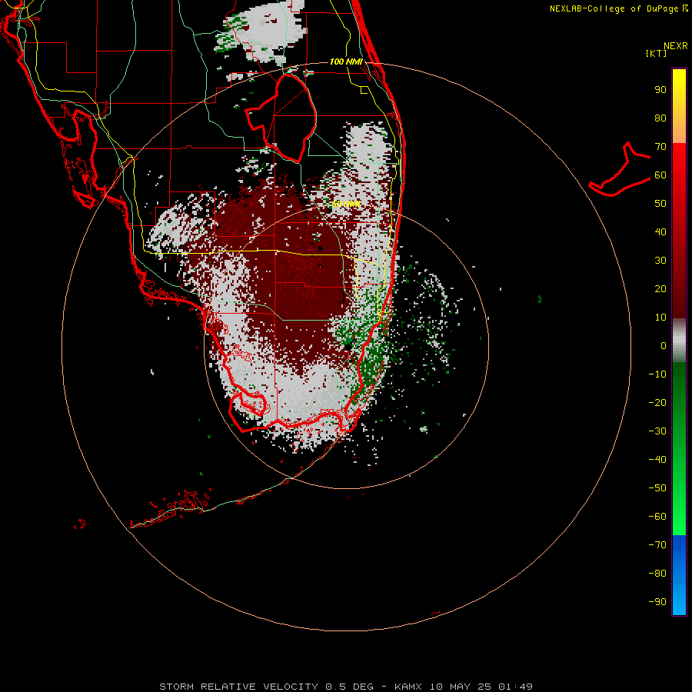The image size is (692, 692).
Task: Click the Storm Relative Velocity caption at bottom
Action: pyautogui.click(x=345, y=687)
